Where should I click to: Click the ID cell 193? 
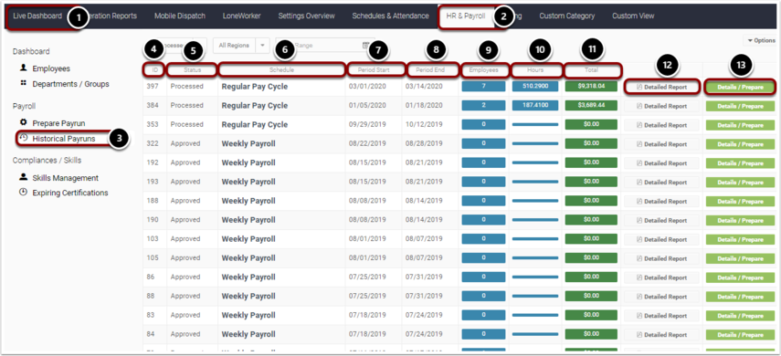click(x=153, y=182)
